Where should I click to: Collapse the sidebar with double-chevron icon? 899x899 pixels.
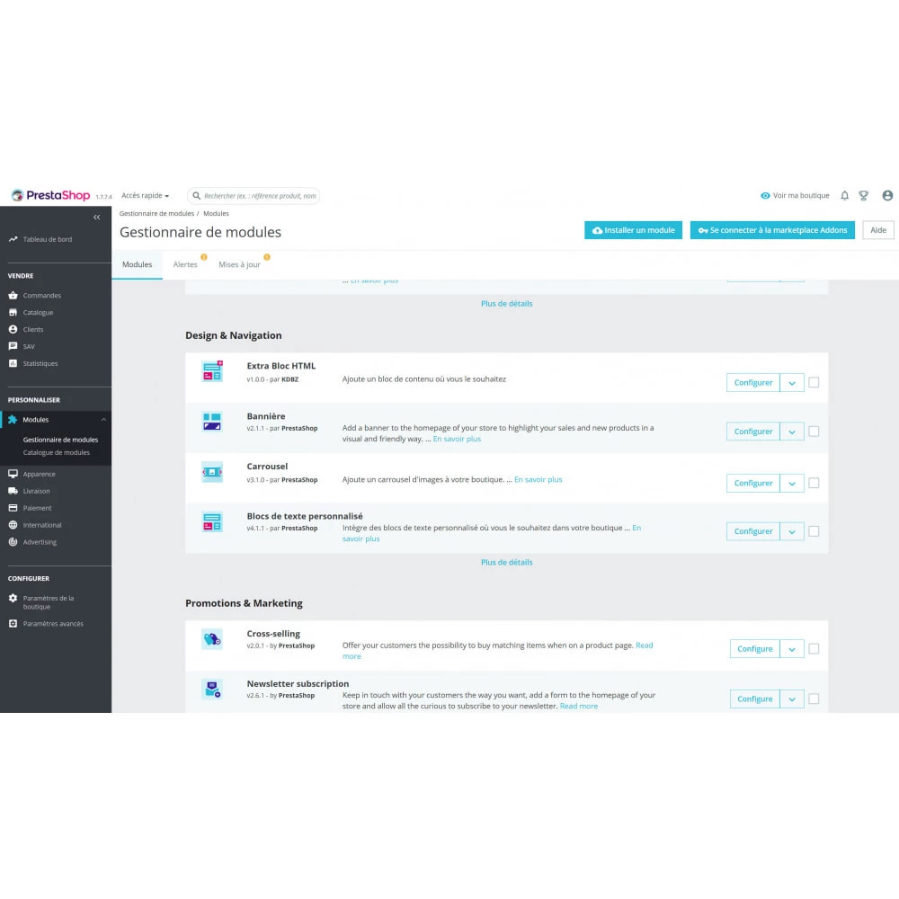click(97, 218)
